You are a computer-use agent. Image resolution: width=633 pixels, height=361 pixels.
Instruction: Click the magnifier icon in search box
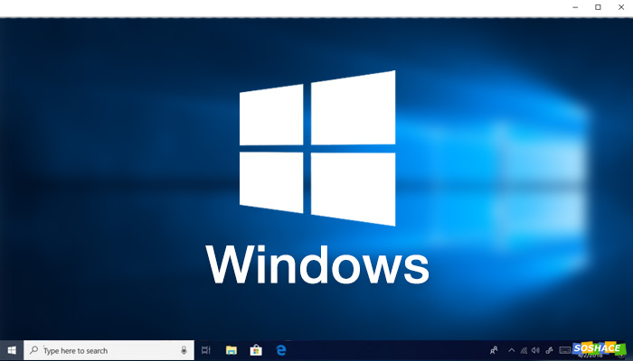(34, 350)
